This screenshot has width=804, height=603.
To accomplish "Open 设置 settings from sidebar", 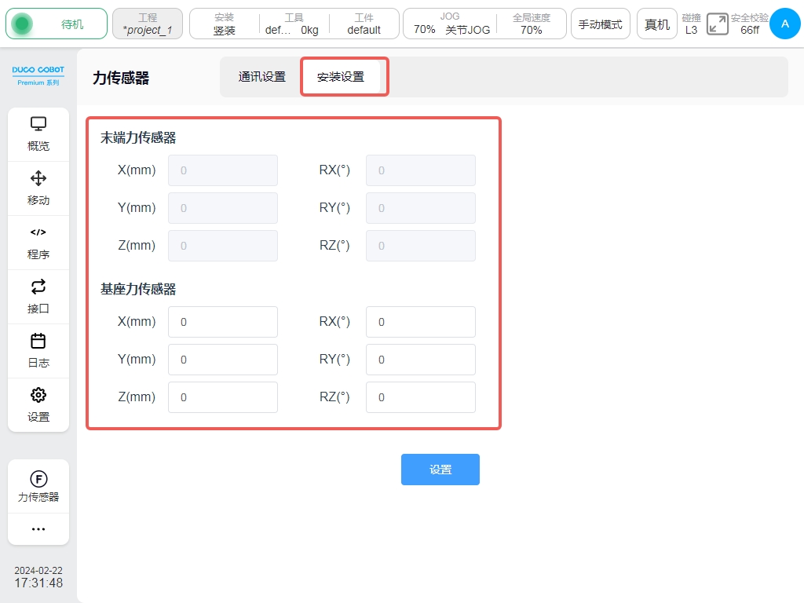I will 38,405.
